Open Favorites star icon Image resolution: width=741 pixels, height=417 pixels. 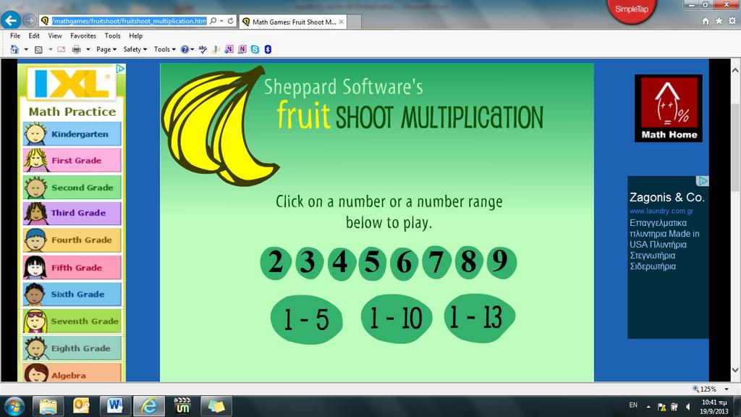click(x=719, y=21)
